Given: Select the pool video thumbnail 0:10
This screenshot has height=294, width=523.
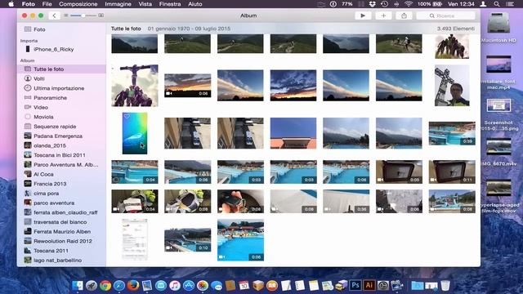Looking at the screenshot, I should click(x=187, y=239).
